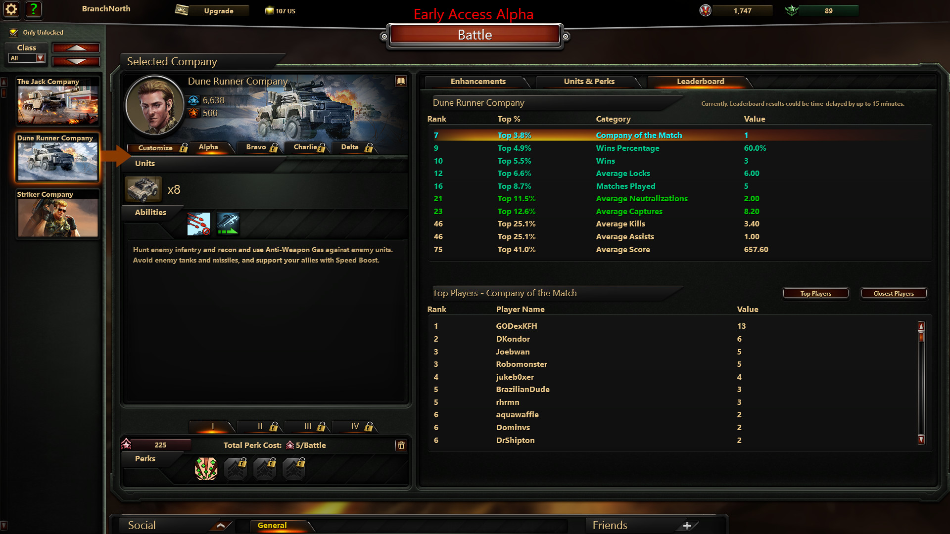This screenshot has width=950, height=534.
Task: Select the equipped first perk icon
Action: coord(206,469)
